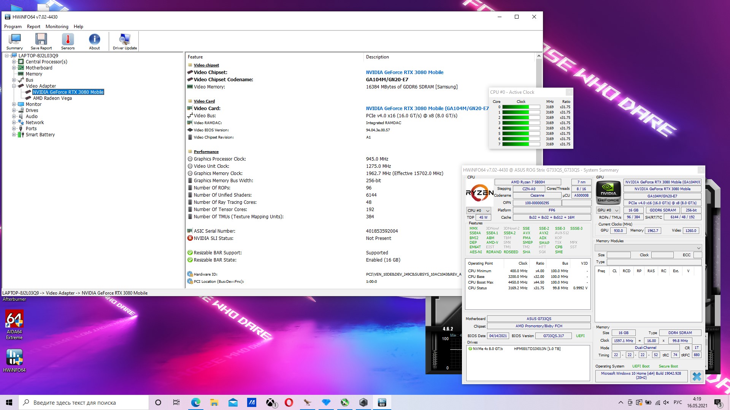The image size is (730, 410).
Task: Open the Program menu
Action: pyautogui.click(x=13, y=27)
